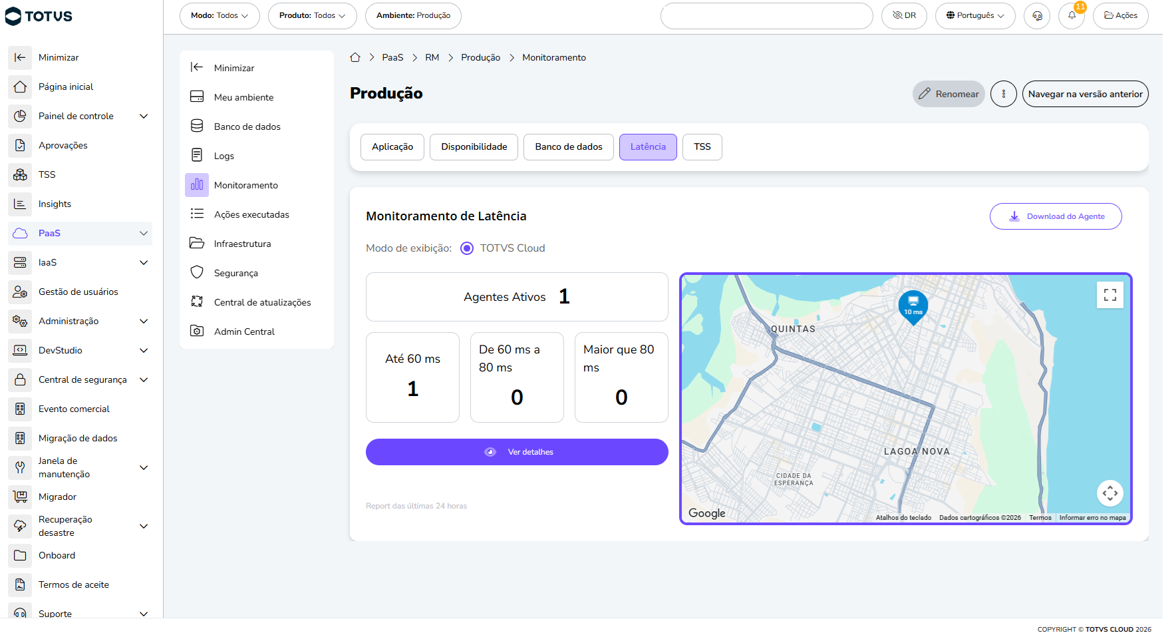Download the agent installer

(1056, 216)
